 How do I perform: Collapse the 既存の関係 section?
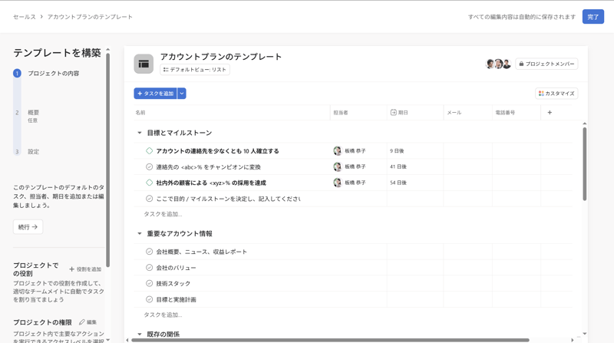(140, 335)
